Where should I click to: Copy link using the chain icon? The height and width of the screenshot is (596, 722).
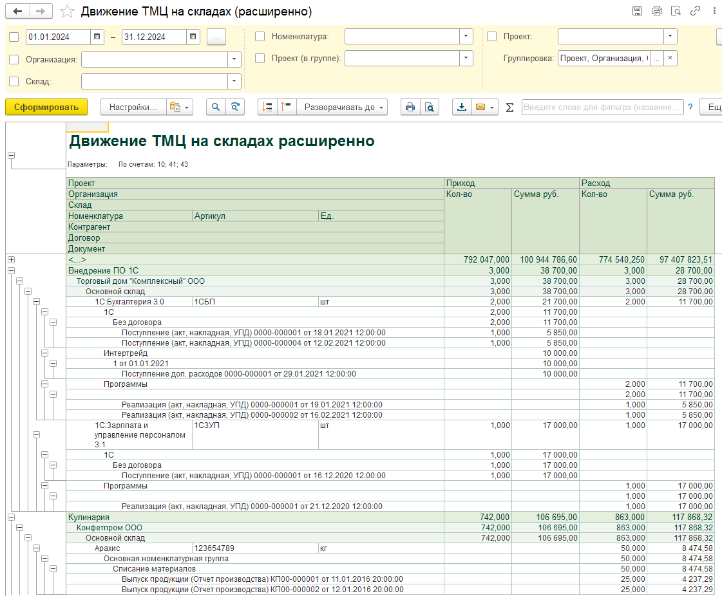pos(695,11)
